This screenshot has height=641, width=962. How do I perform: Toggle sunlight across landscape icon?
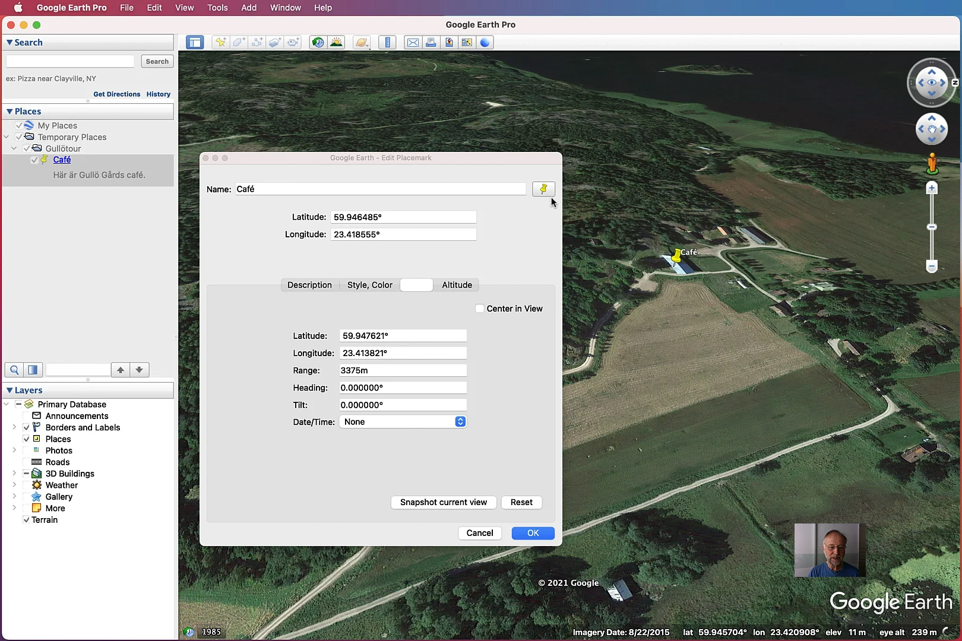coord(337,42)
